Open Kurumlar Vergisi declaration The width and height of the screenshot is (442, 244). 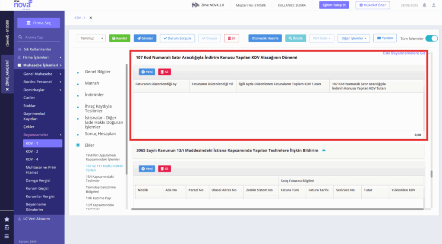point(40,197)
